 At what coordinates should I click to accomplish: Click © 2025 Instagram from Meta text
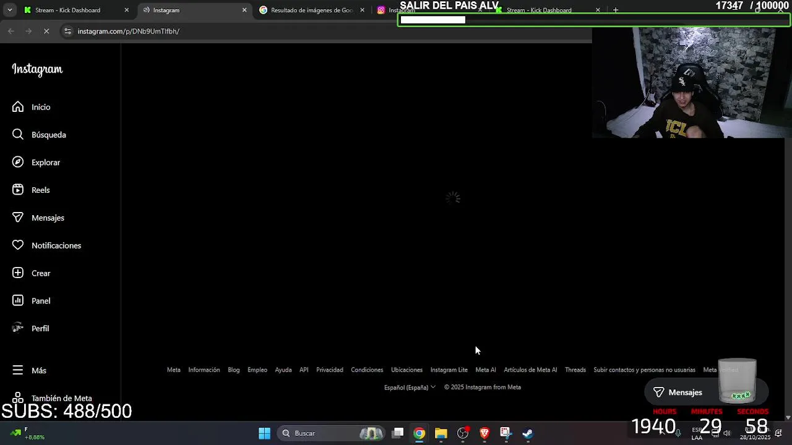tap(483, 388)
